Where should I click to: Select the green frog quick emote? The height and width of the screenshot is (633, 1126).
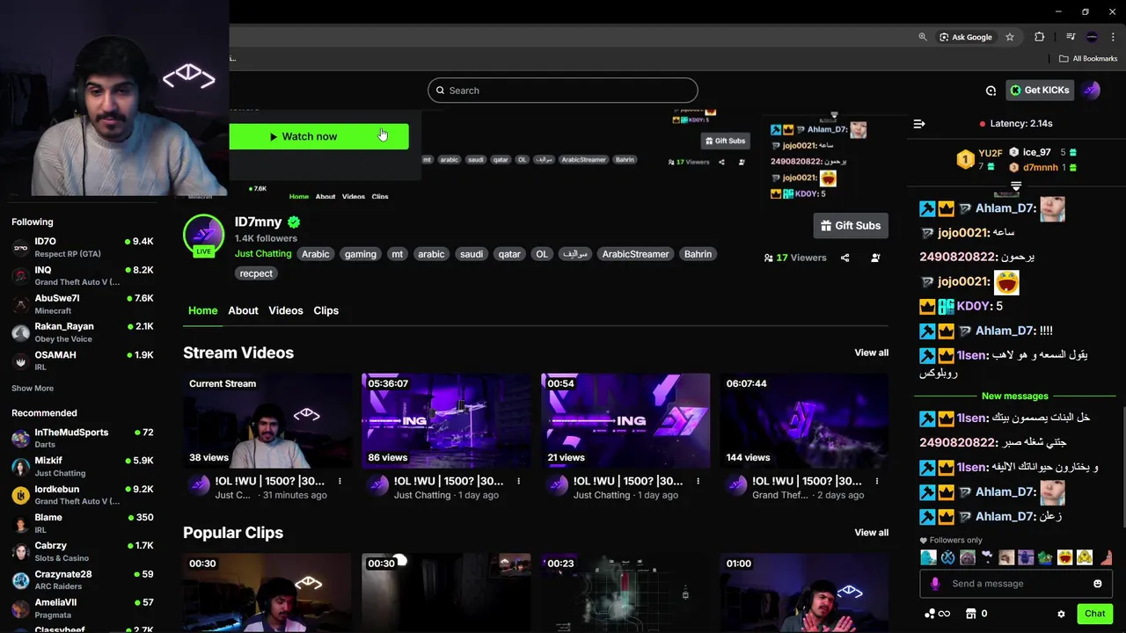(x=1045, y=557)
